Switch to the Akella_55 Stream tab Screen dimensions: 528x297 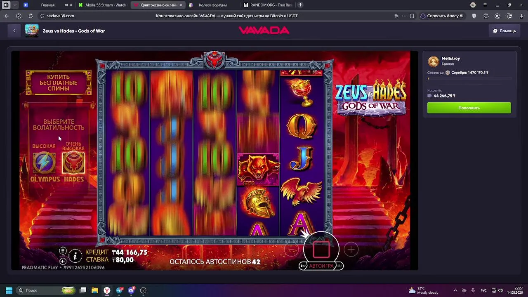tap(103, 5)
